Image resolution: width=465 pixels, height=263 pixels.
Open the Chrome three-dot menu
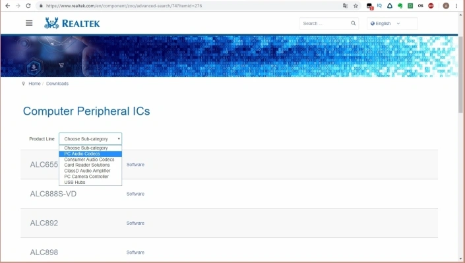click(456, 6)
